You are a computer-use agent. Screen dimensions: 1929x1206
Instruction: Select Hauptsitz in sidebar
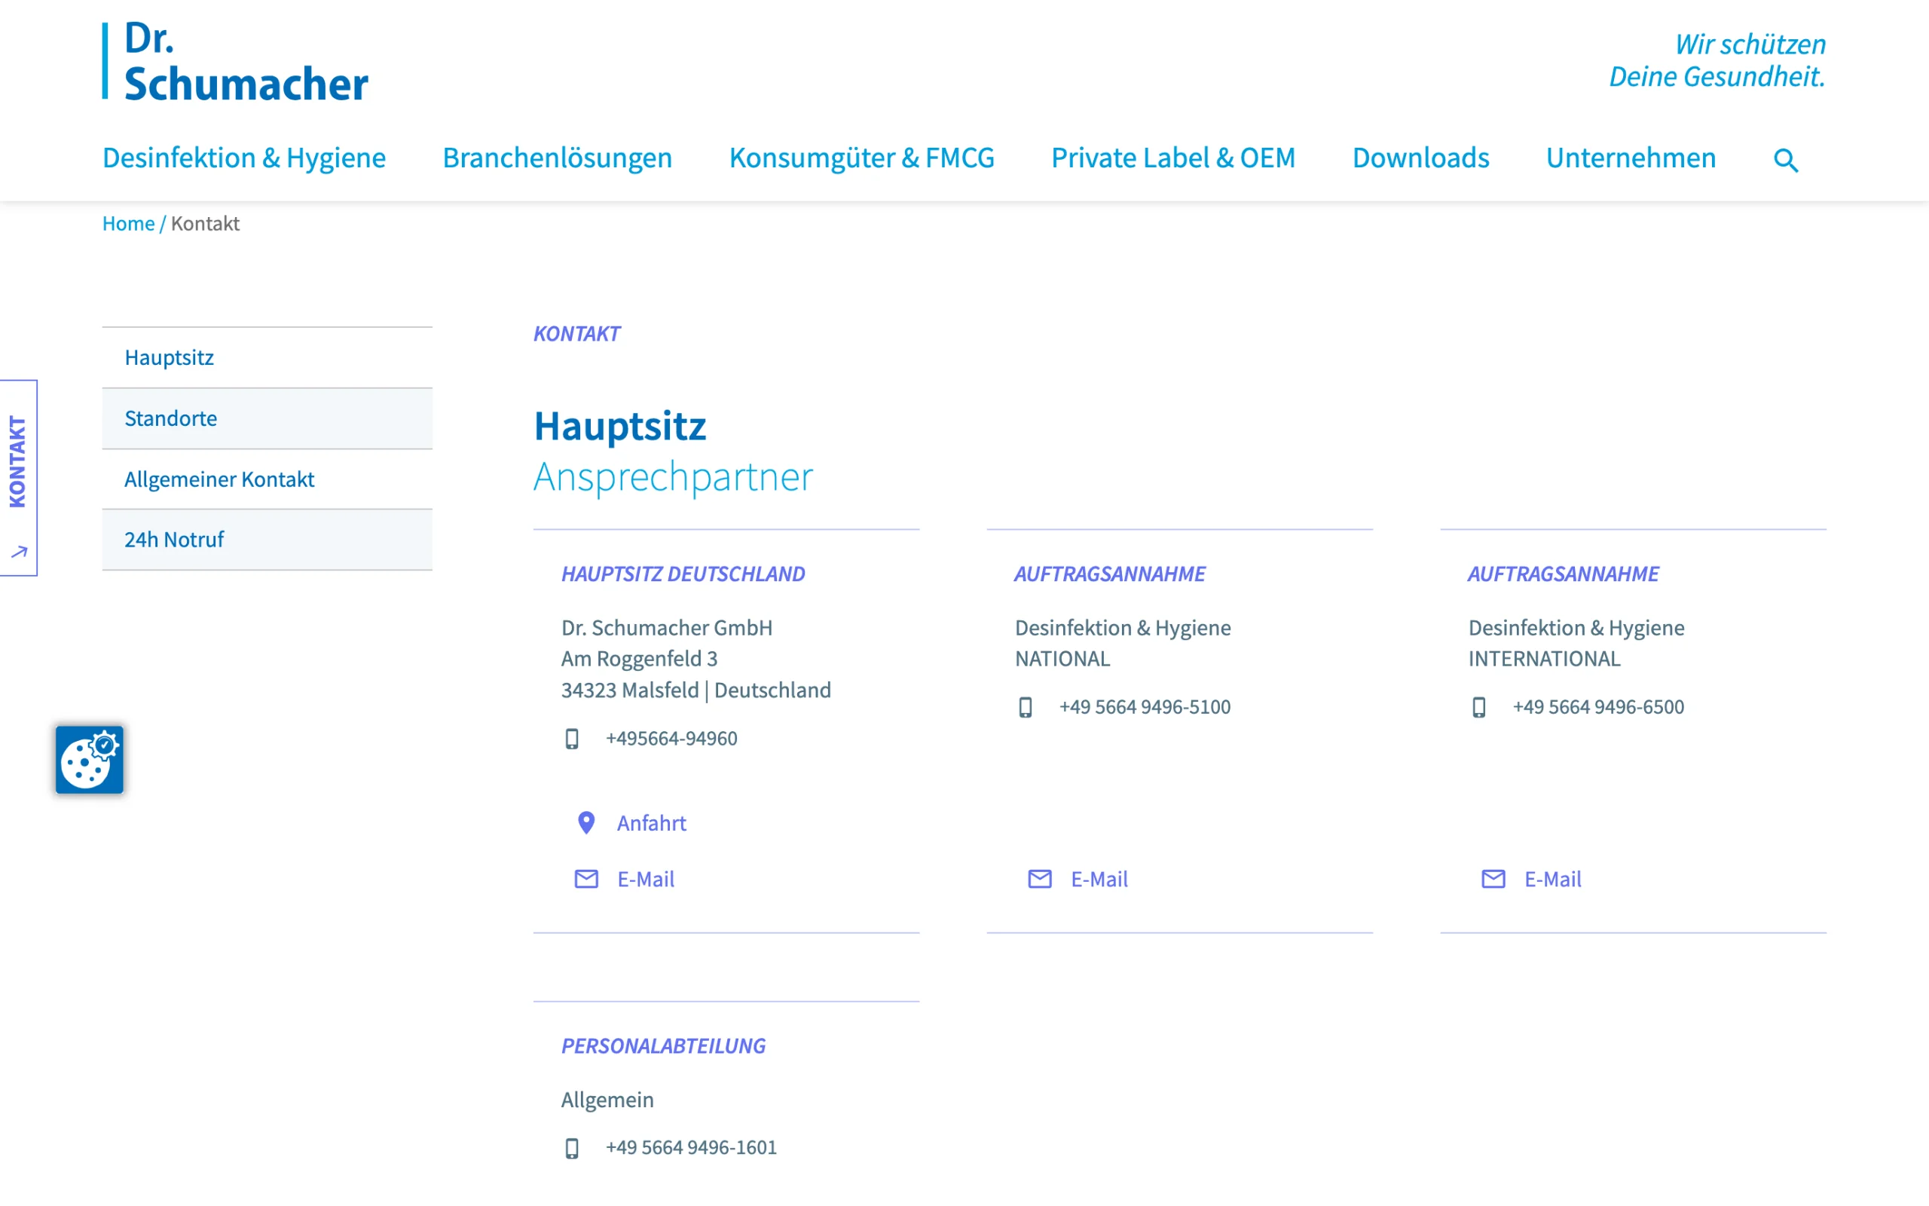267,357
